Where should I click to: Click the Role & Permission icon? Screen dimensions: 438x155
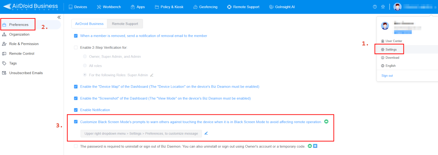coord(4,44)
